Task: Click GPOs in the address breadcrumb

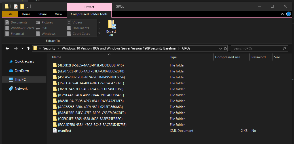Action: pos(186,48)
